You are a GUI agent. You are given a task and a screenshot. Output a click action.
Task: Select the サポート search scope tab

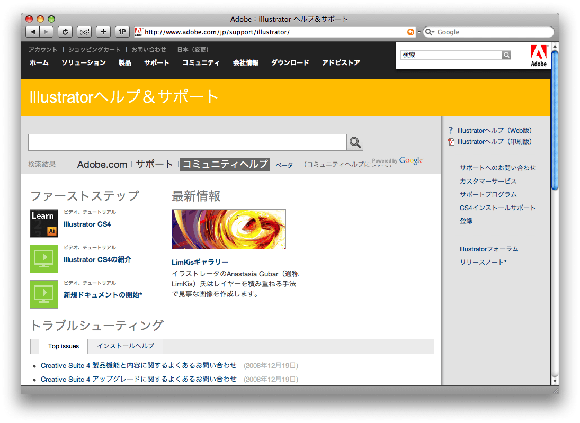pos(154,164)
